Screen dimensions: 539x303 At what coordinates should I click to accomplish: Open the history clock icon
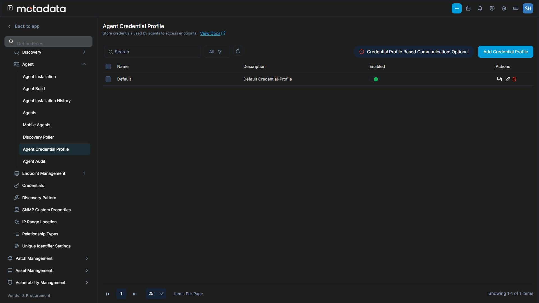click(x=492, y=8)
